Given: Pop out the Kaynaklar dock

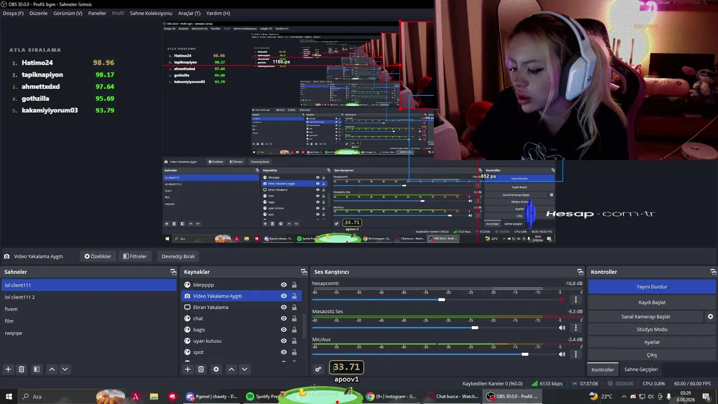Looking at the screenshot, I should pyautogui.click(x=303, y=272).
